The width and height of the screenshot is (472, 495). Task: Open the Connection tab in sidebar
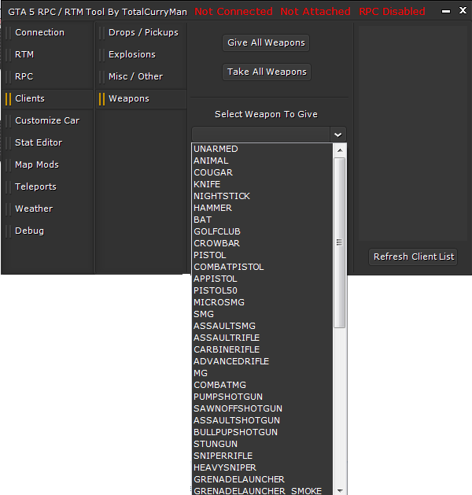coord(39,32)
